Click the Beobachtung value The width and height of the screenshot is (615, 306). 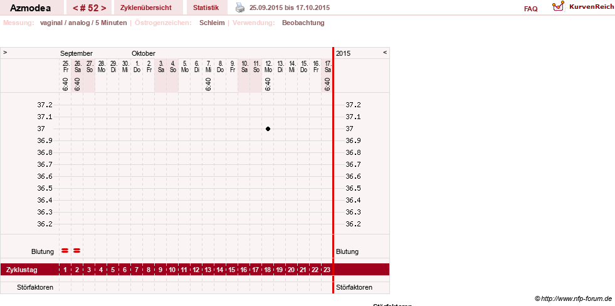303,23
